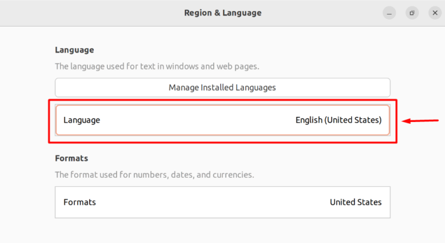The image size is (445, 243).
Task: Select the bold Formats section heading
Action: point(71,158)
